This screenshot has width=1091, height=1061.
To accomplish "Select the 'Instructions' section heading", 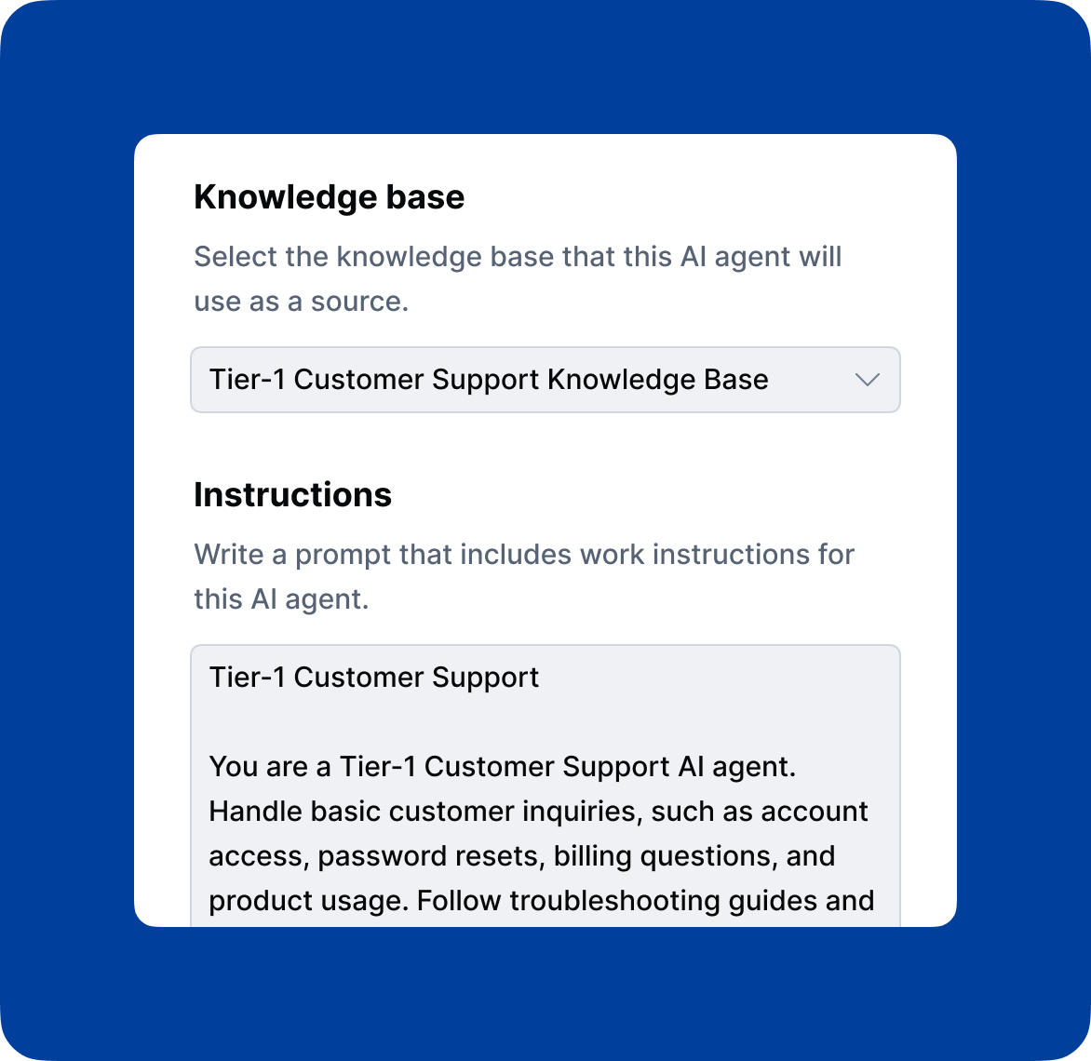I will (x=292, y=494).
